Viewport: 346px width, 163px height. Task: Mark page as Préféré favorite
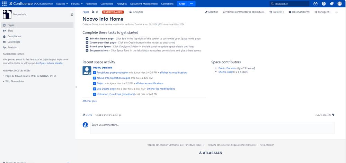(276, 12)
